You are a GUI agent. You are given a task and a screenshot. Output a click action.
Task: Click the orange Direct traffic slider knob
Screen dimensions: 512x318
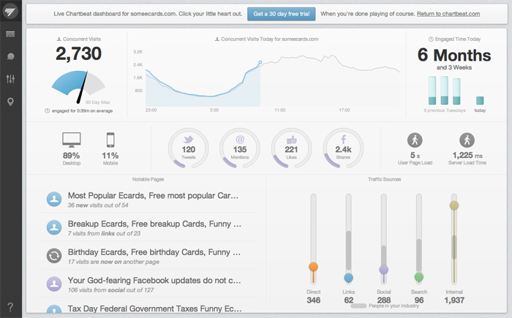[x=314, y=267]
